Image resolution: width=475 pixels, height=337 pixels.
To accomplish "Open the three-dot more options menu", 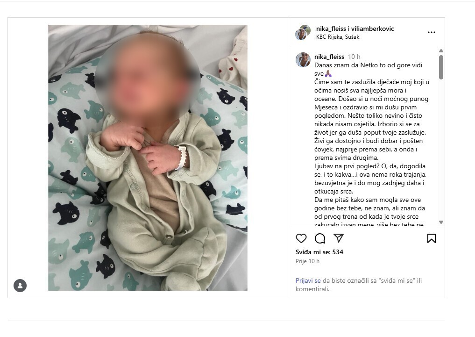I will 432,32.
